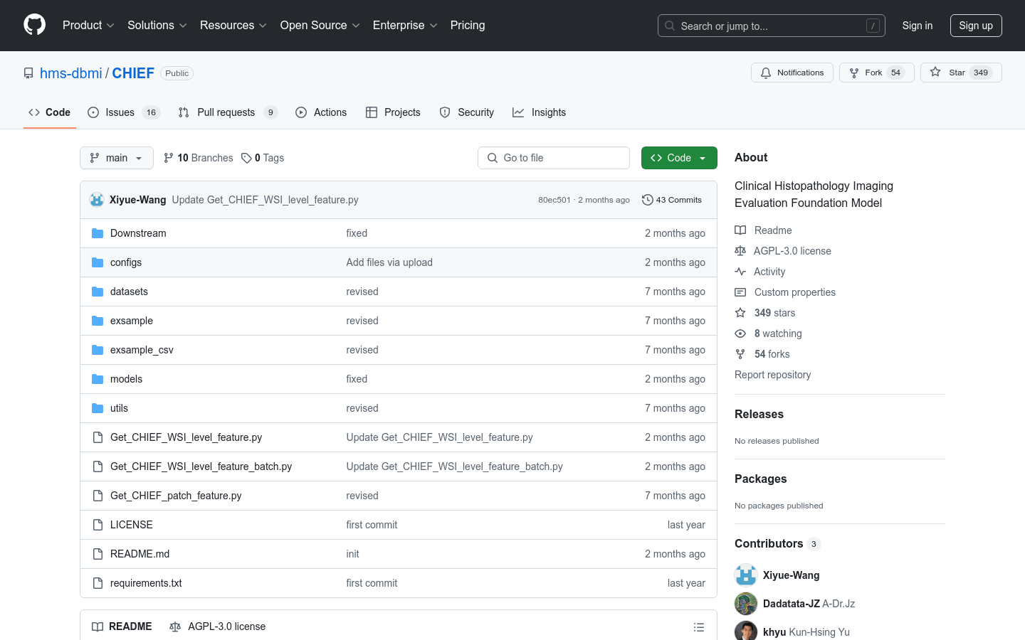Open the Downstream folder
Screen dimensions: 1025x640
(x=138, y=233)
